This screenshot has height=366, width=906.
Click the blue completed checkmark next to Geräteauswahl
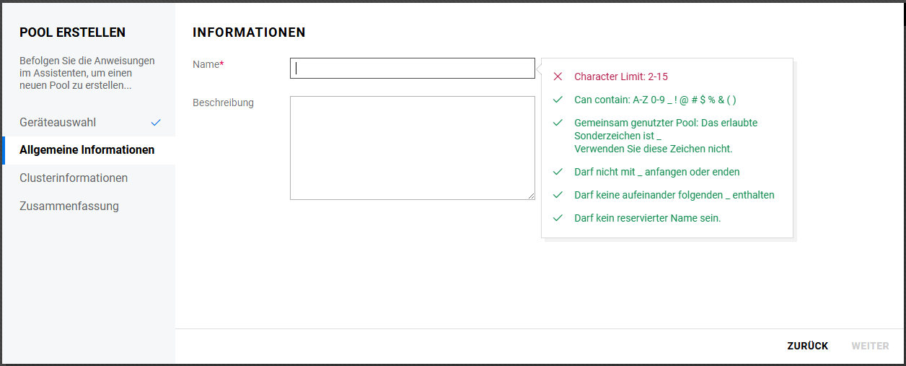[156, 123]
